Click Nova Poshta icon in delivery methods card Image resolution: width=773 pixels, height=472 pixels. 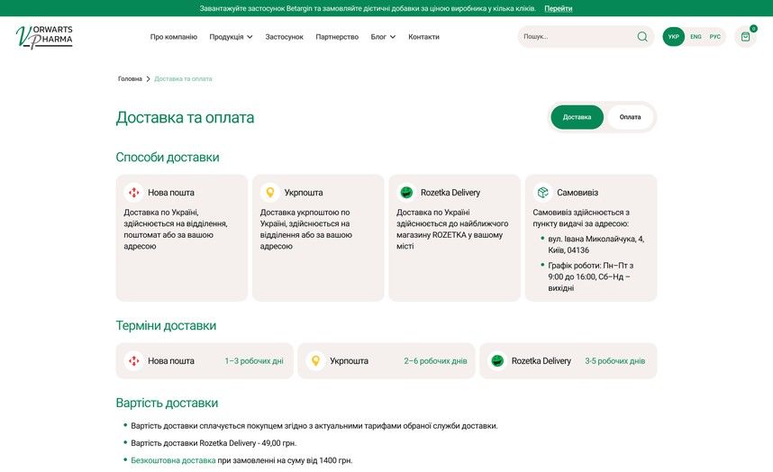point(133,192)
